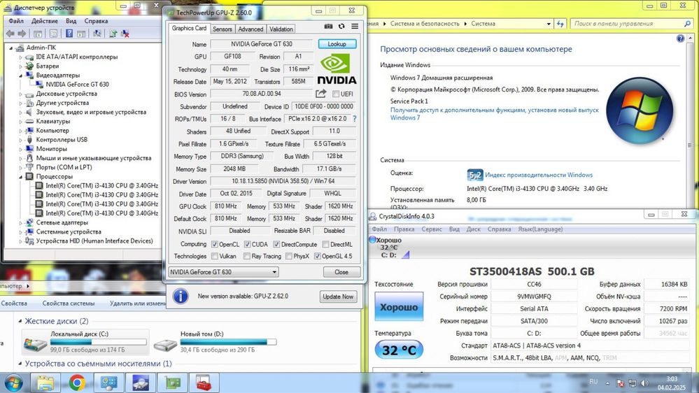The width and height of the screenshot is (699, 393).
Task: Switch to Sensors tab in GPU-Z
Action: [222, 29]
